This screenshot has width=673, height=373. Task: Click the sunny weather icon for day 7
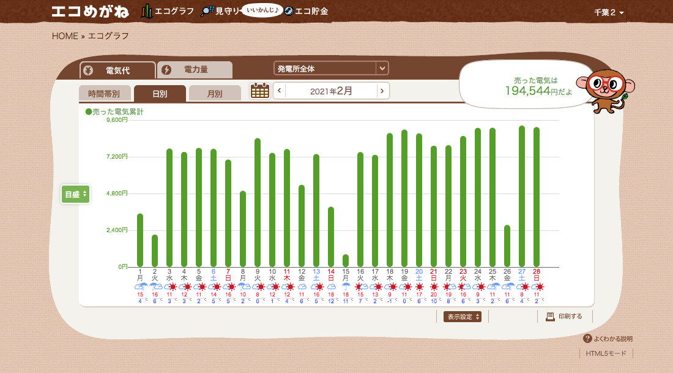click(x=228, y=287)
